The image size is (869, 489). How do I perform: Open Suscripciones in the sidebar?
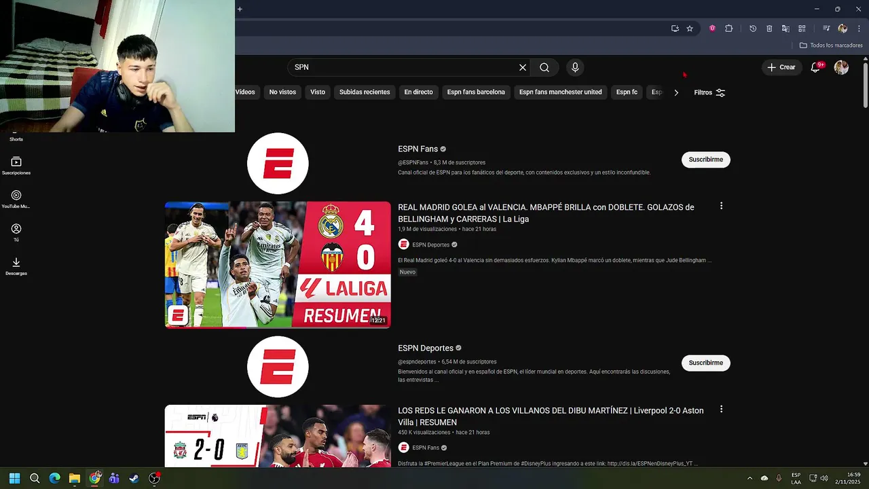click(x=16, y=166)
